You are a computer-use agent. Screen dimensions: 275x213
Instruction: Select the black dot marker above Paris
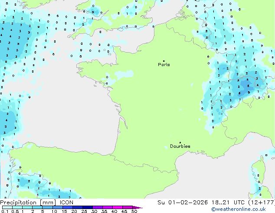(x=164, y=61)
